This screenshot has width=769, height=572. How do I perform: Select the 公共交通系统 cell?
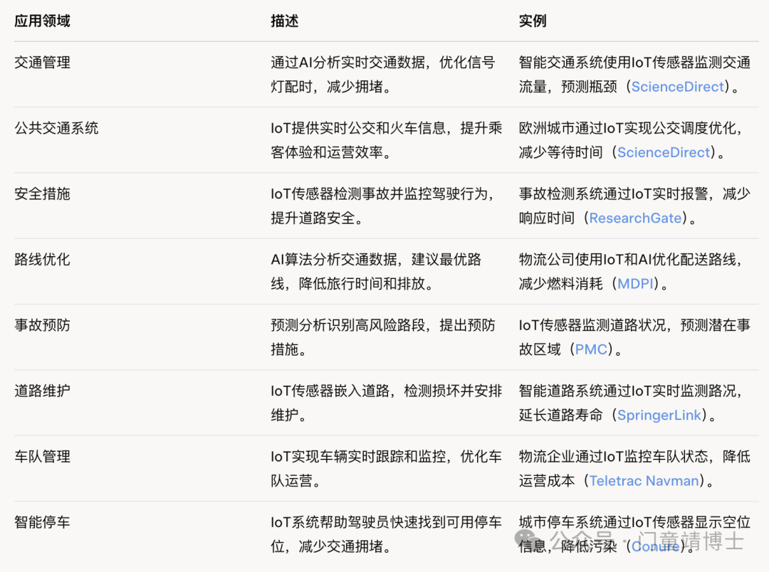point(56,128)
